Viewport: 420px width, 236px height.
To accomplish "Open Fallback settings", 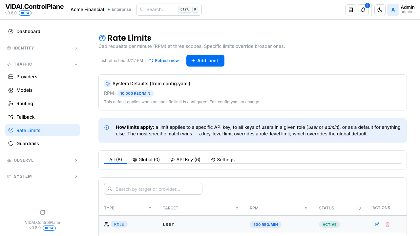I will 42,117.
